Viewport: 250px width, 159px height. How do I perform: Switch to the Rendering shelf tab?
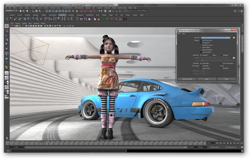tap(80, 15)
